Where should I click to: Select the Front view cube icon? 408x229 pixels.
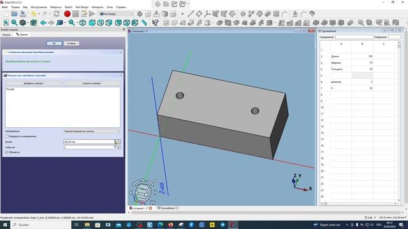[x=92, y=23]
